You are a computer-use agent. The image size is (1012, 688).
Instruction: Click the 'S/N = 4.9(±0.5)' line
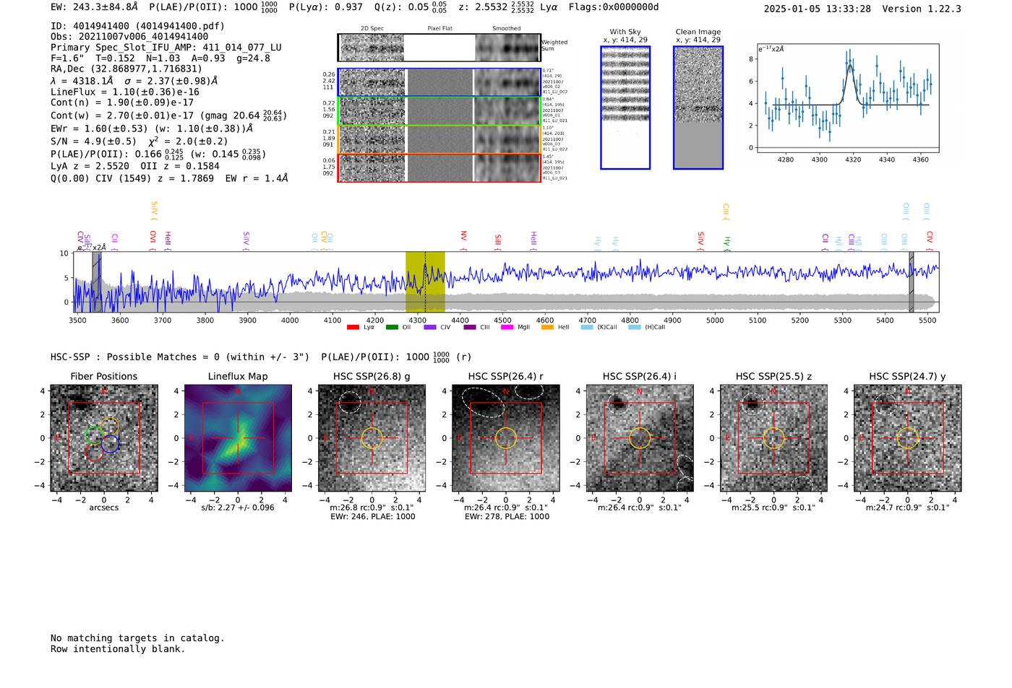[93, 141]
